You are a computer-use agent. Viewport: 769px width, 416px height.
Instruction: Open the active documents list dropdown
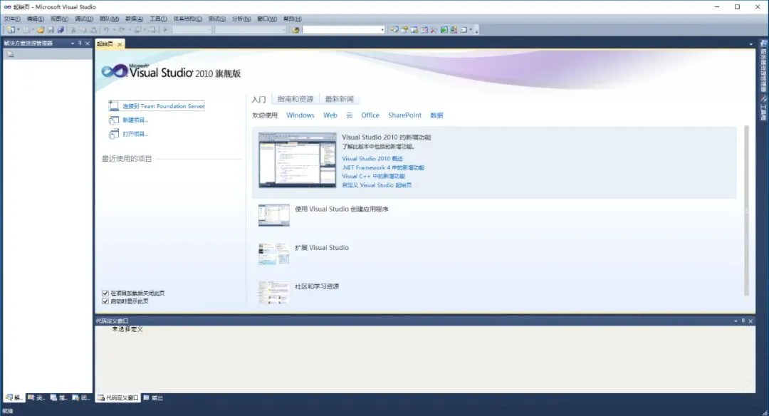[751, 44]
